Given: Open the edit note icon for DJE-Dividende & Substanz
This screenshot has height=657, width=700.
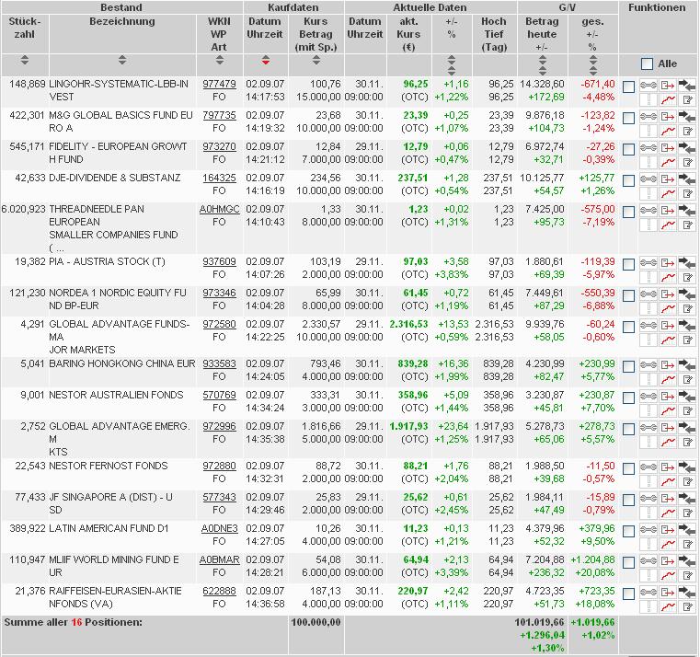Looking at the screenshot, I should point(687,193).
